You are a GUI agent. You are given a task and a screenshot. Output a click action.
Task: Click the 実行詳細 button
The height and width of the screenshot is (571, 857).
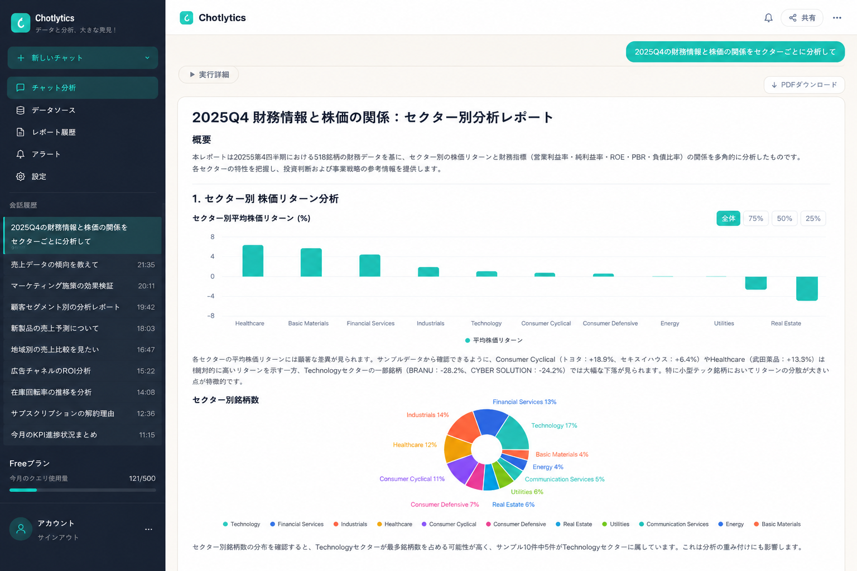(209, 75)
